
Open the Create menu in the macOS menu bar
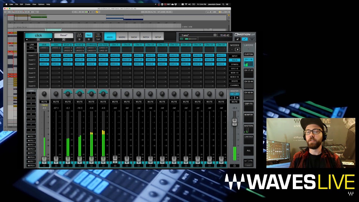point(27,4)
